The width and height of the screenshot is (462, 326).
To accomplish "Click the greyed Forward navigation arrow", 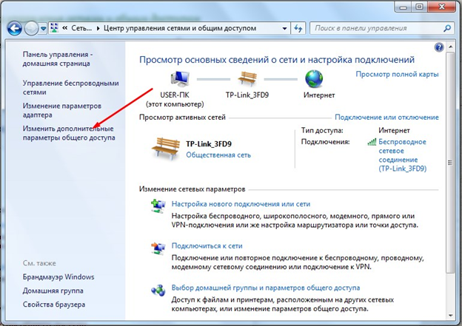I will tap(31, 29).
